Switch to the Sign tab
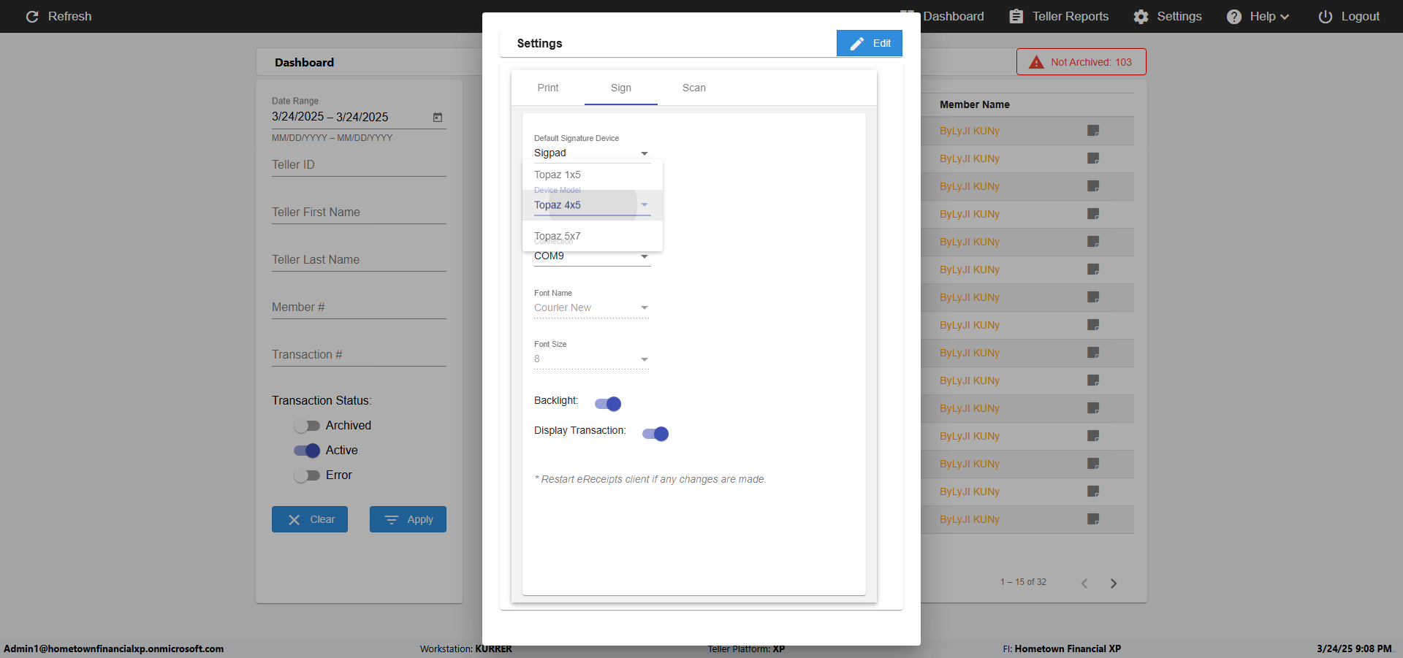1403x658 pixels. pyautogui.click(x=621, y=88)
